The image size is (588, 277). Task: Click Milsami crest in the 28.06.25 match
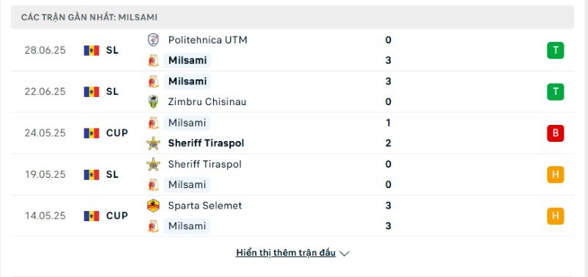click(x=153, y=60)
